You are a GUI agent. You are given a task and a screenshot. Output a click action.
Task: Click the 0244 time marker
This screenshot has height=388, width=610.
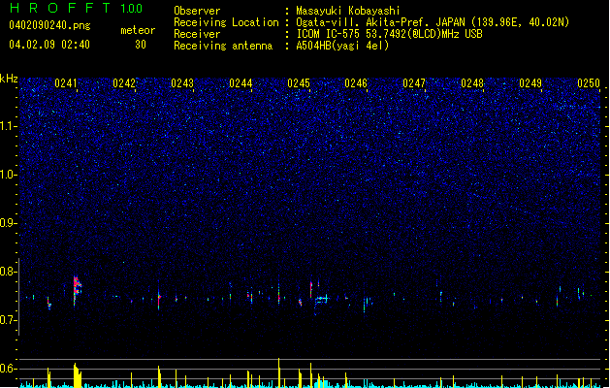(x=241, y=83)
